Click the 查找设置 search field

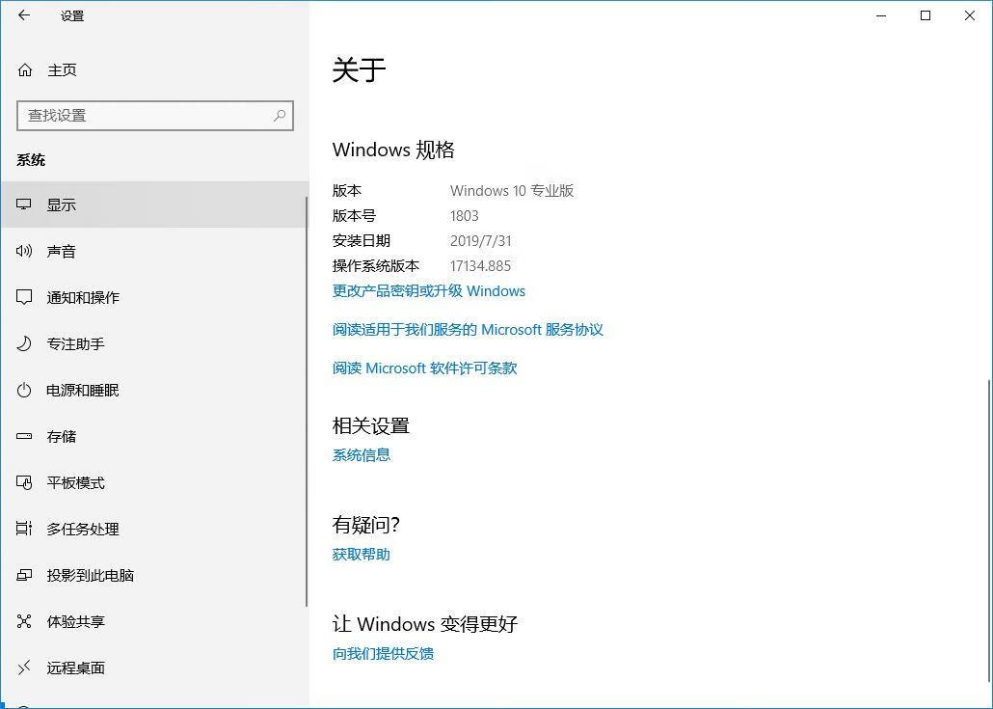tap(155, 116)
